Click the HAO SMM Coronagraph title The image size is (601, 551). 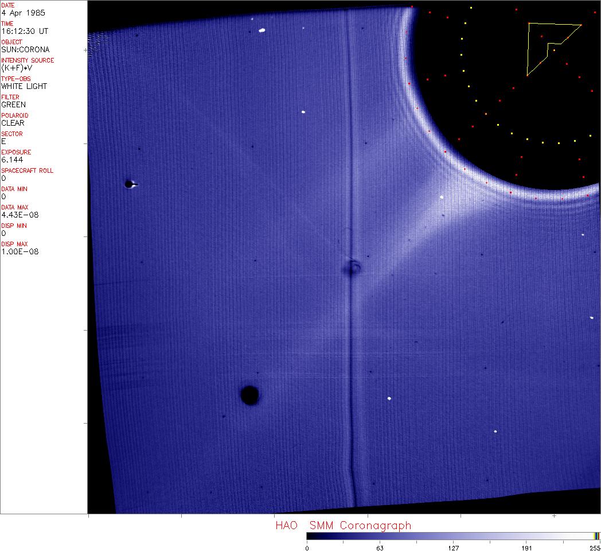343,525
